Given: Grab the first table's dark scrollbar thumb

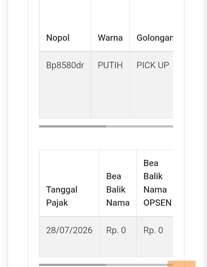Looking at the screenshot, I should (x=72, y=126).
